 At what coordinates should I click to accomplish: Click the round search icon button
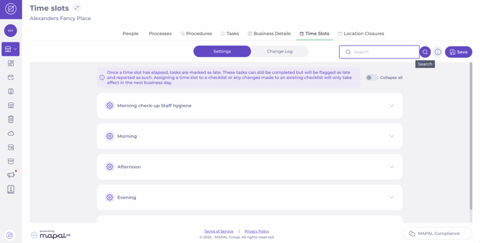425,52
